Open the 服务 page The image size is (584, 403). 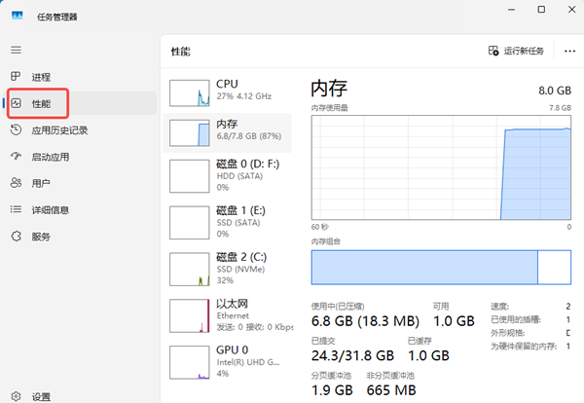point(82,237)
